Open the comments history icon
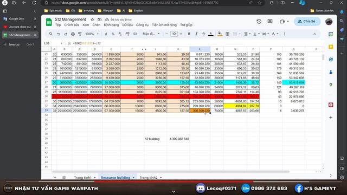Viewport: 347px width, 195px height. coord(270,22)
